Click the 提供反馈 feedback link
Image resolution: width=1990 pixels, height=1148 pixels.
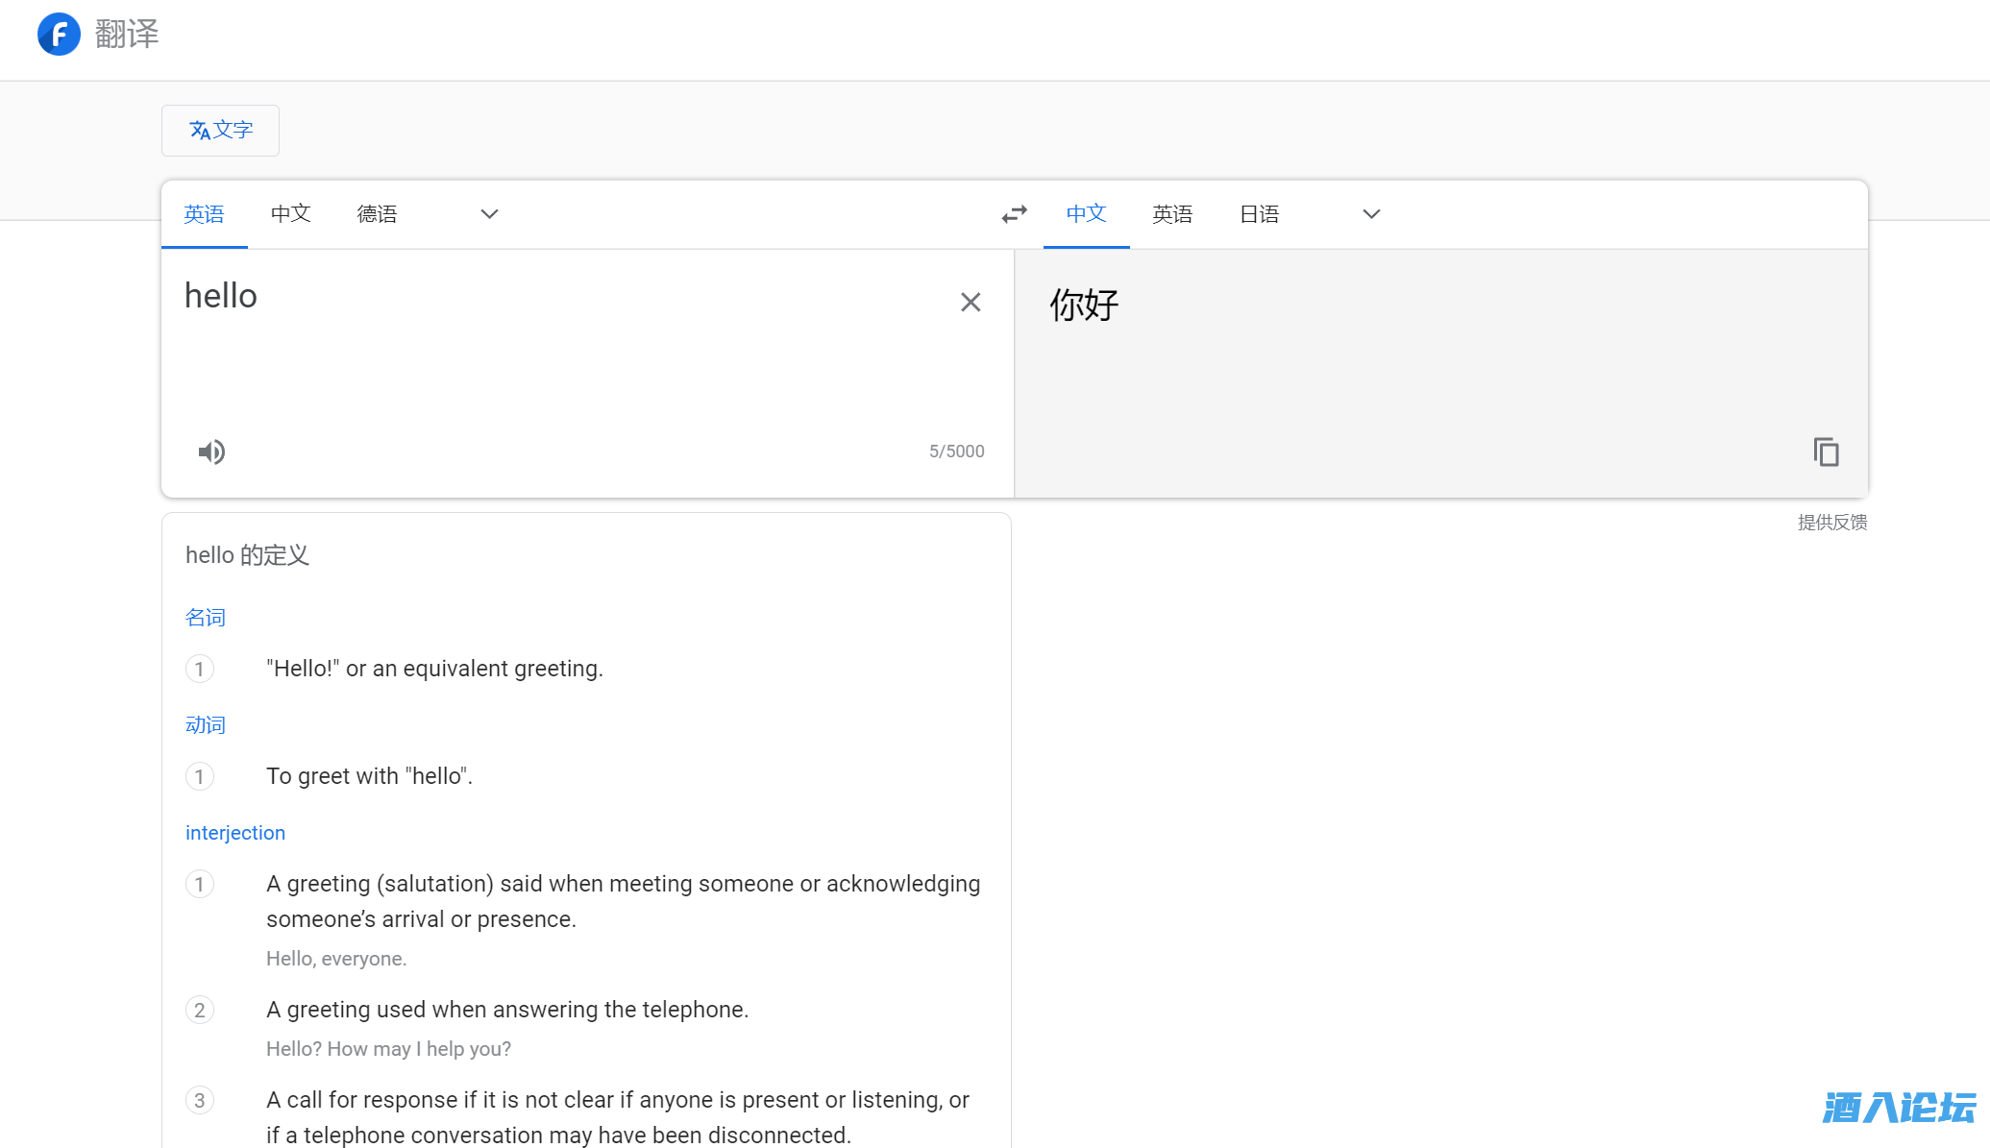[x=1831, y=523]
